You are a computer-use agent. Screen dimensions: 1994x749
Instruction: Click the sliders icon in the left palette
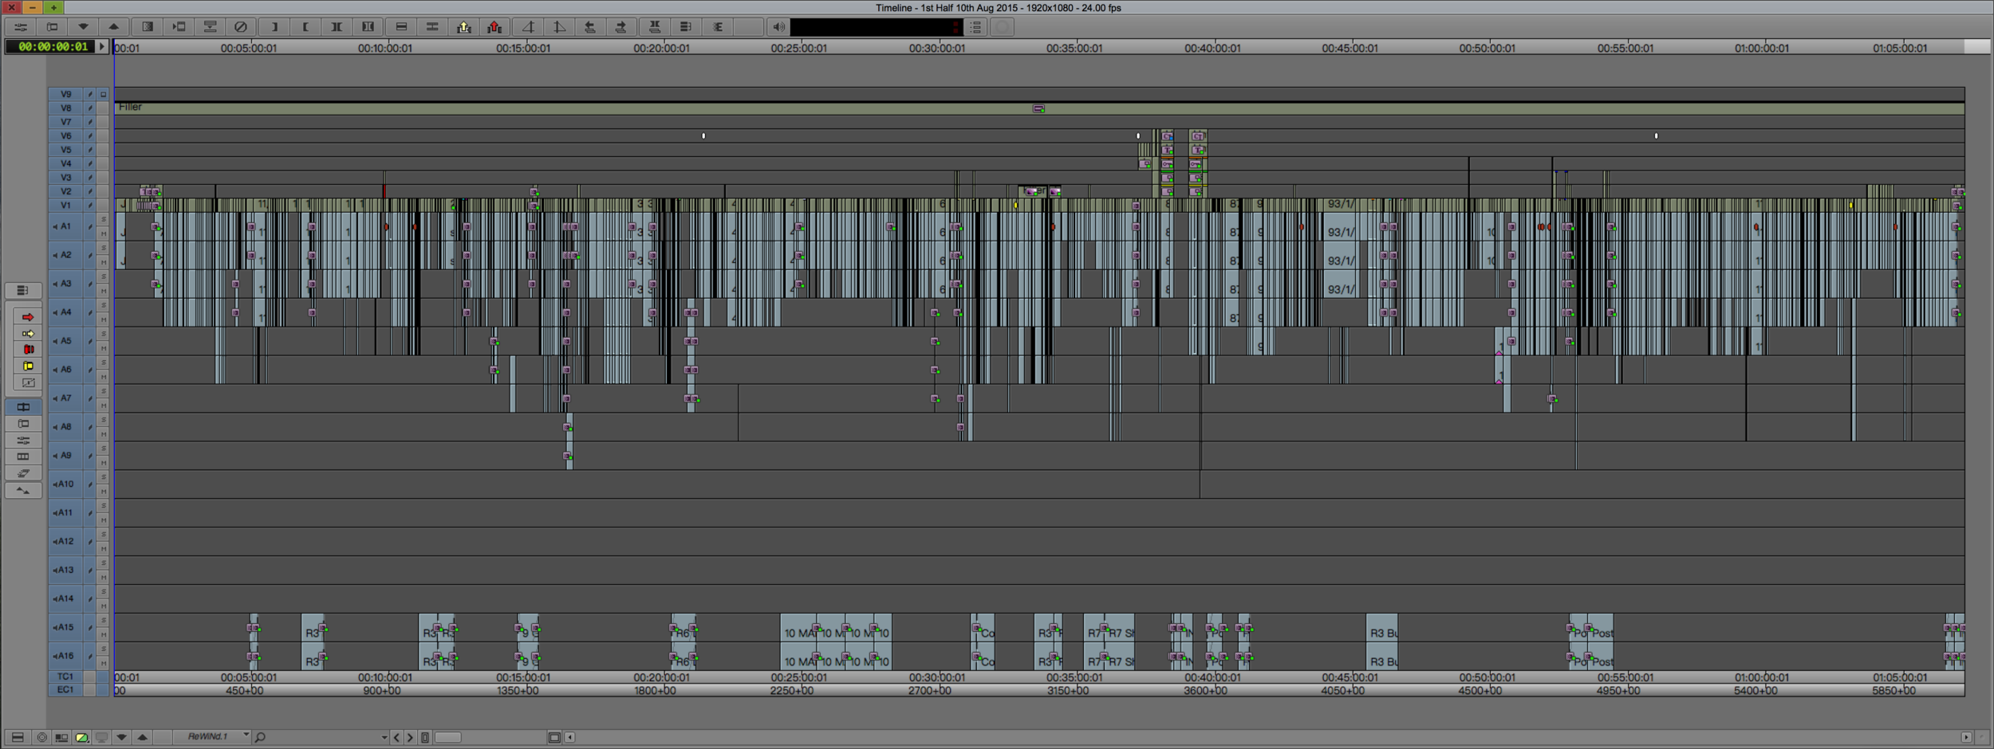click(x=23, y=440)
